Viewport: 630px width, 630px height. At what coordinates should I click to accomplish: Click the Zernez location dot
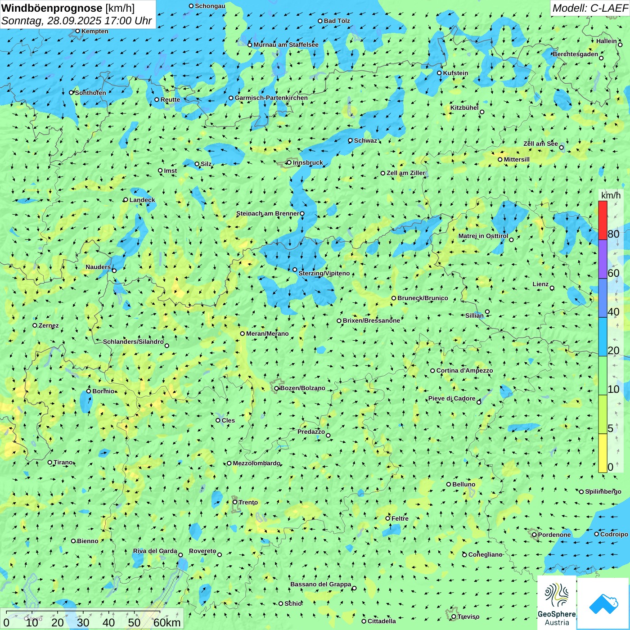(35, 325)
